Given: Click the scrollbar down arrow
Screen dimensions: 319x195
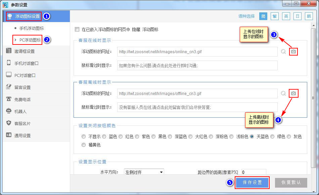Looking at the screenshot, I should (313, 191).
